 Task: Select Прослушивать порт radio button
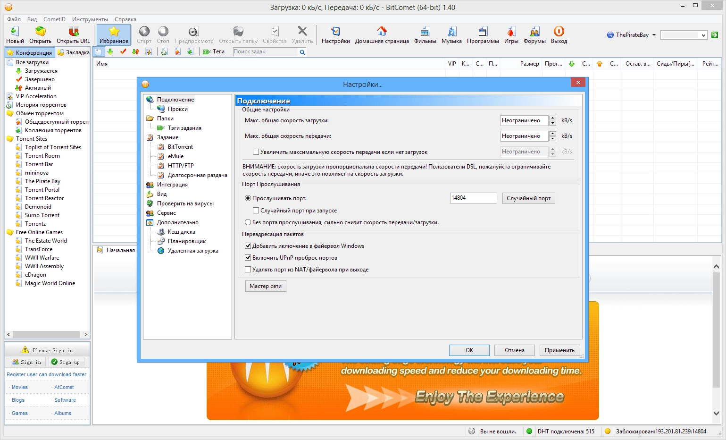[x=248, y=198]
